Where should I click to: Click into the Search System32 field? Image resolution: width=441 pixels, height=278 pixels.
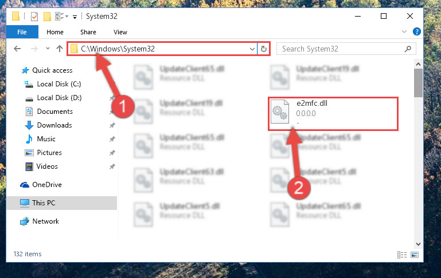[x=342, y=49]
